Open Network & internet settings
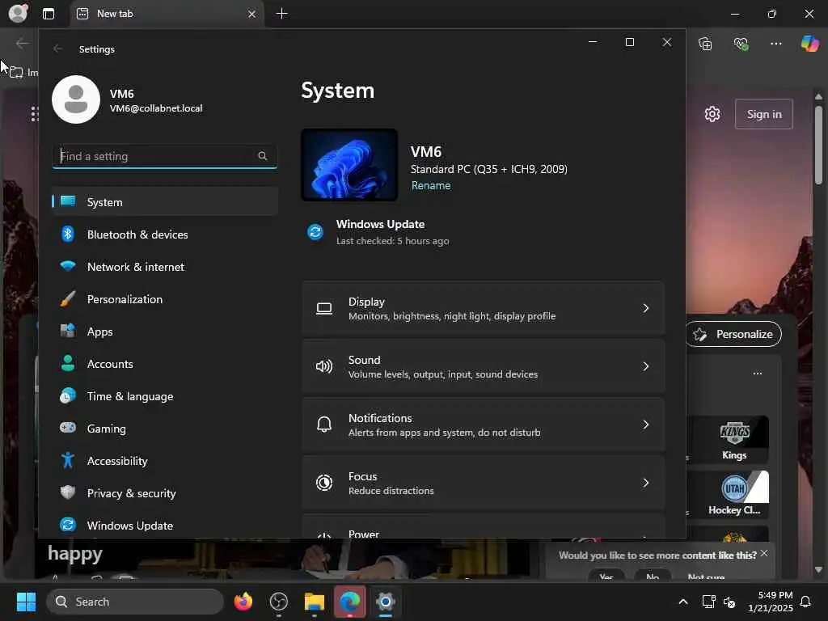Viewport: 828px width, 621px height. [165, 267]
